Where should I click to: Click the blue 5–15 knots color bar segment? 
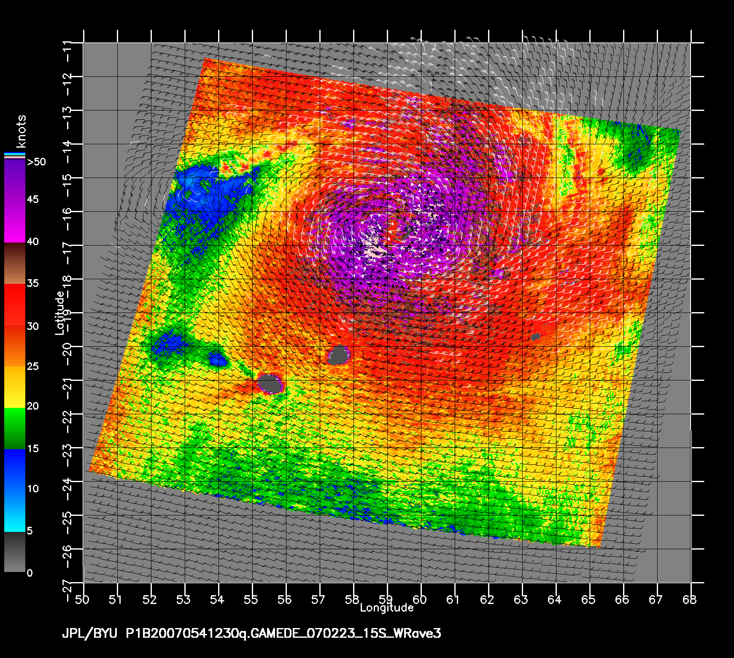(15, 491)
